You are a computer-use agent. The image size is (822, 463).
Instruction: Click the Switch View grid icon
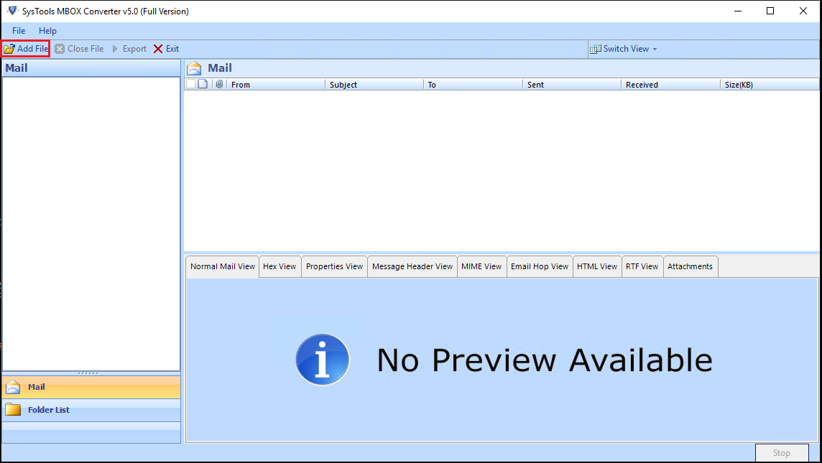click(x=596, y=49)
